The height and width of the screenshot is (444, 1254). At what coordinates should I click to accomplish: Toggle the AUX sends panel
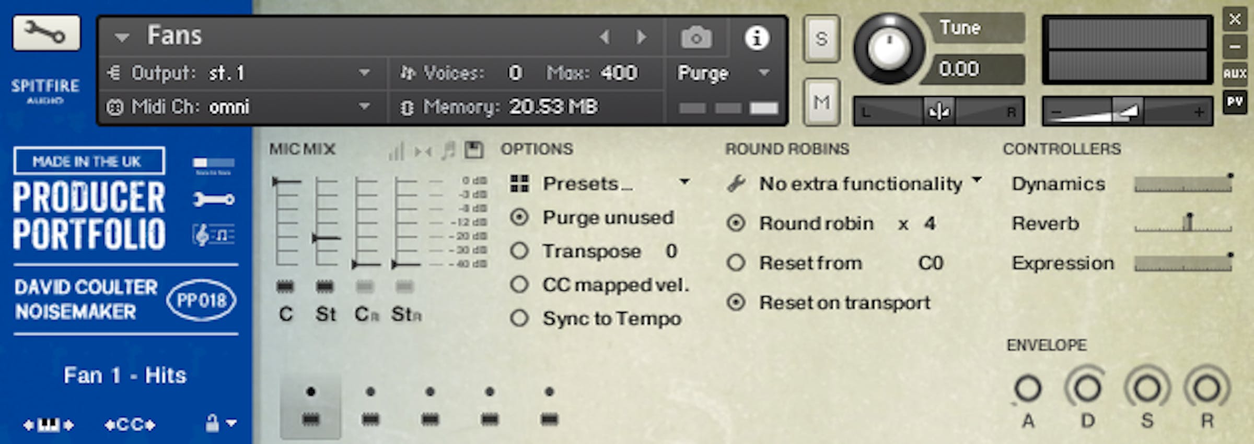pyautogui.click(x=1235, y=73)
